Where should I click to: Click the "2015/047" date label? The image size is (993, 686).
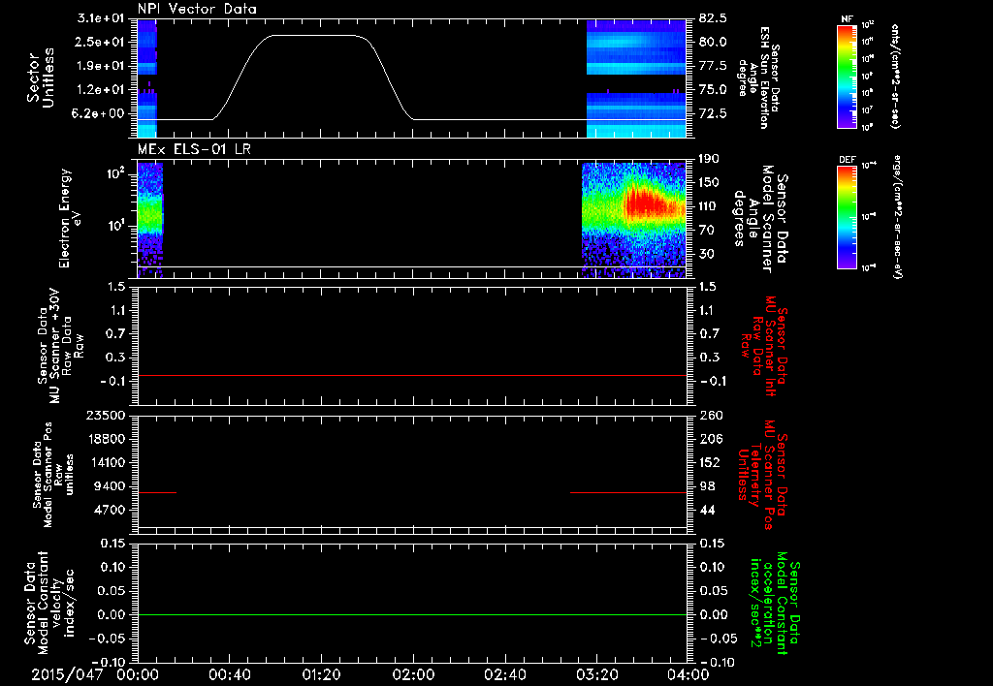(x=67, y=674)
